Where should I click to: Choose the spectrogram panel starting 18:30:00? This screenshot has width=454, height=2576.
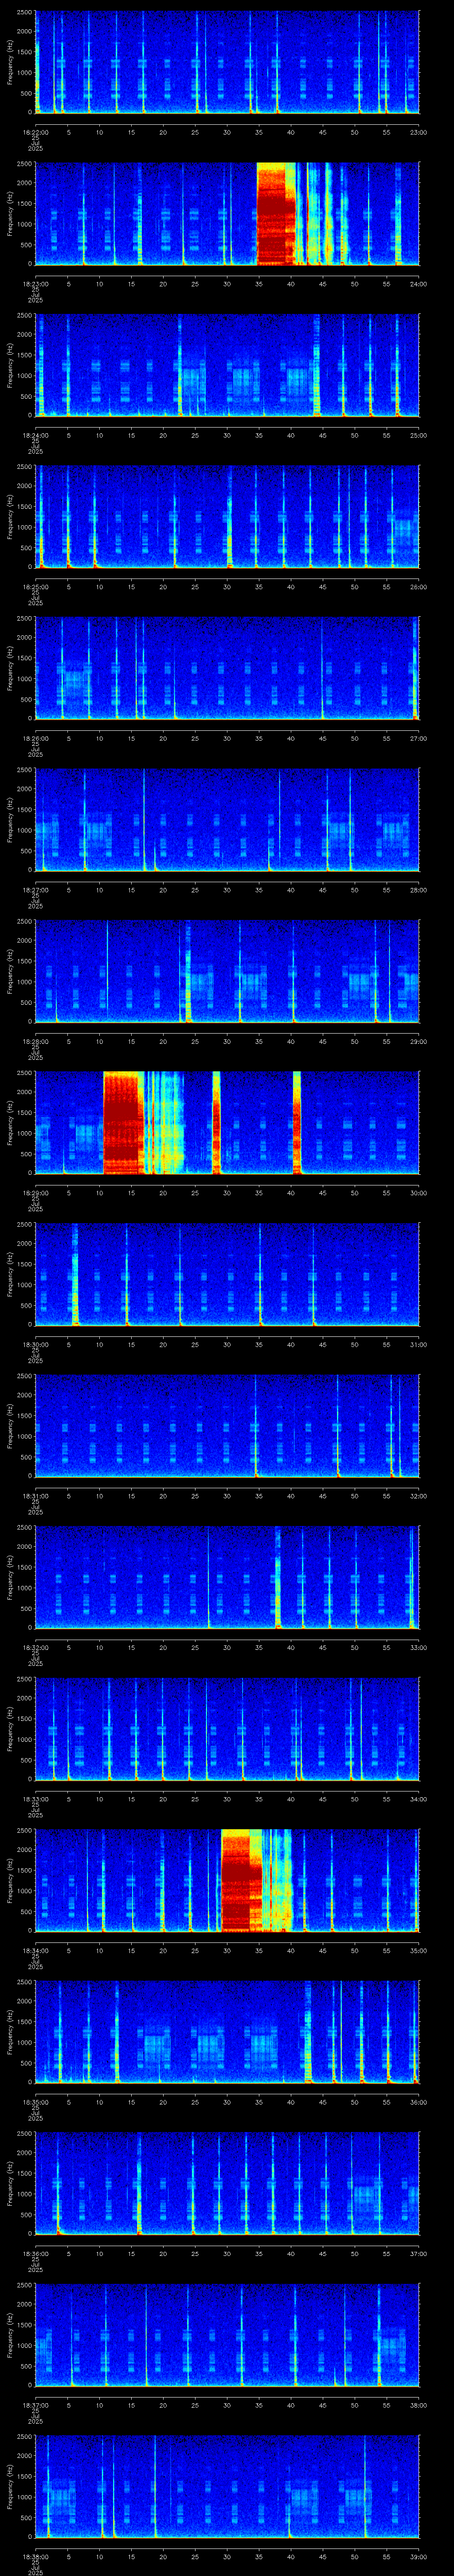pyautogui.click(x=227, y=1274)
